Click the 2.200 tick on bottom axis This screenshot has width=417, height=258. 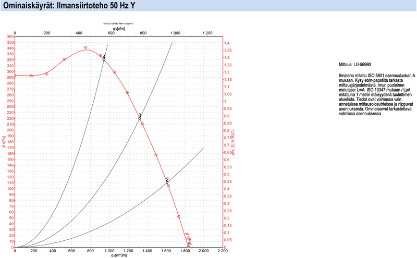[x=222, y=251]
